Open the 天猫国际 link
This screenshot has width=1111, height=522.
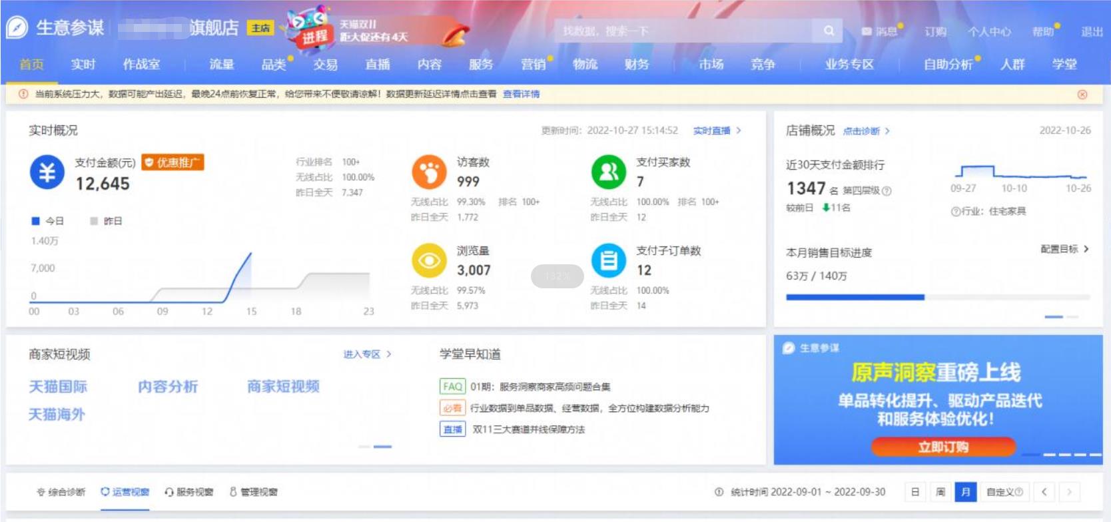tap(58, 387)
